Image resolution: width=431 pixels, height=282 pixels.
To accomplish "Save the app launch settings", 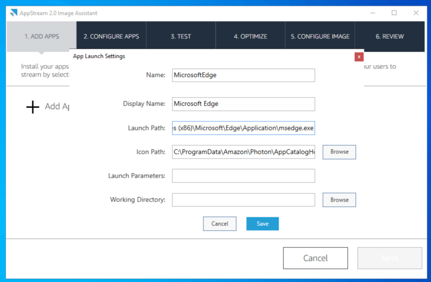I will coord(262,224).
